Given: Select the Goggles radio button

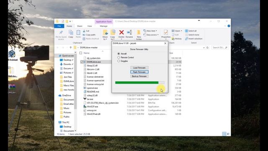Looking at the screenshot, I should (x=119, y=61).
